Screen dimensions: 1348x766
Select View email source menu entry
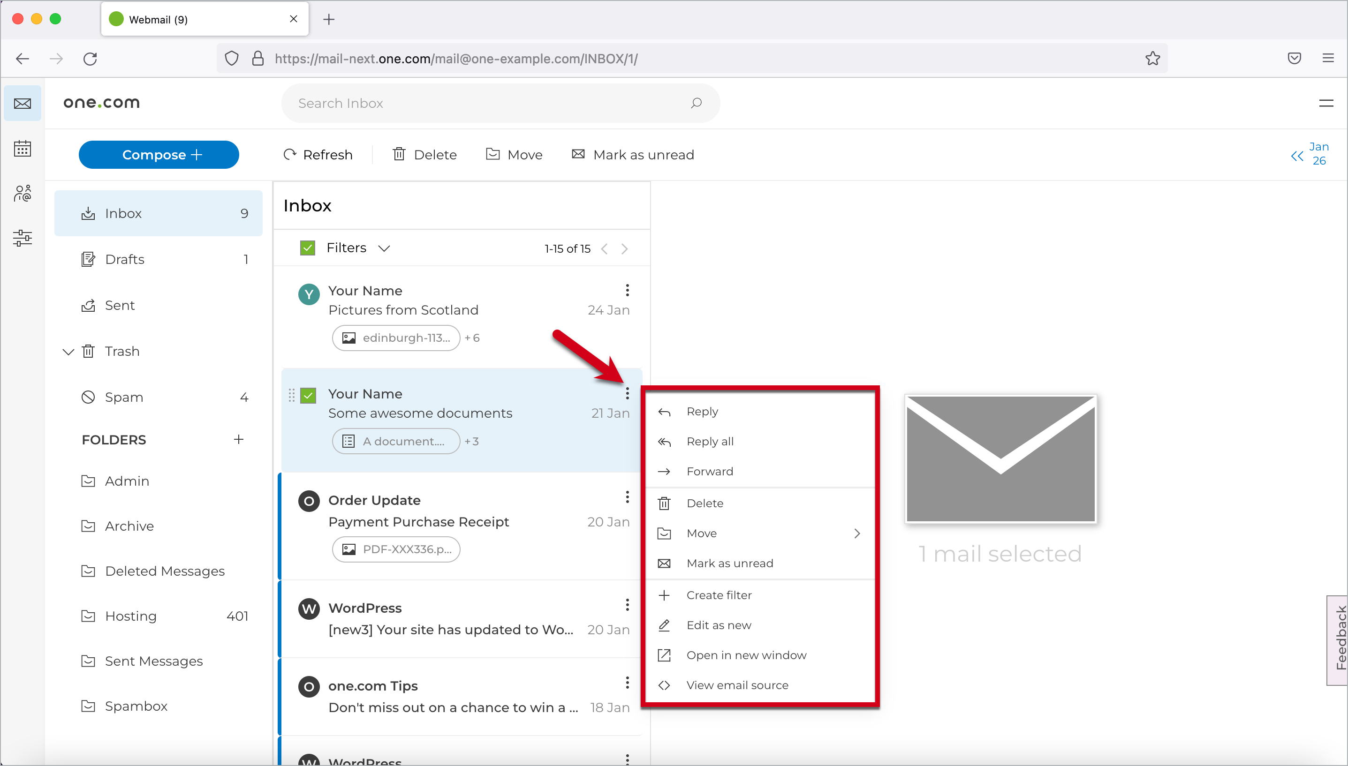coord(737,685)
